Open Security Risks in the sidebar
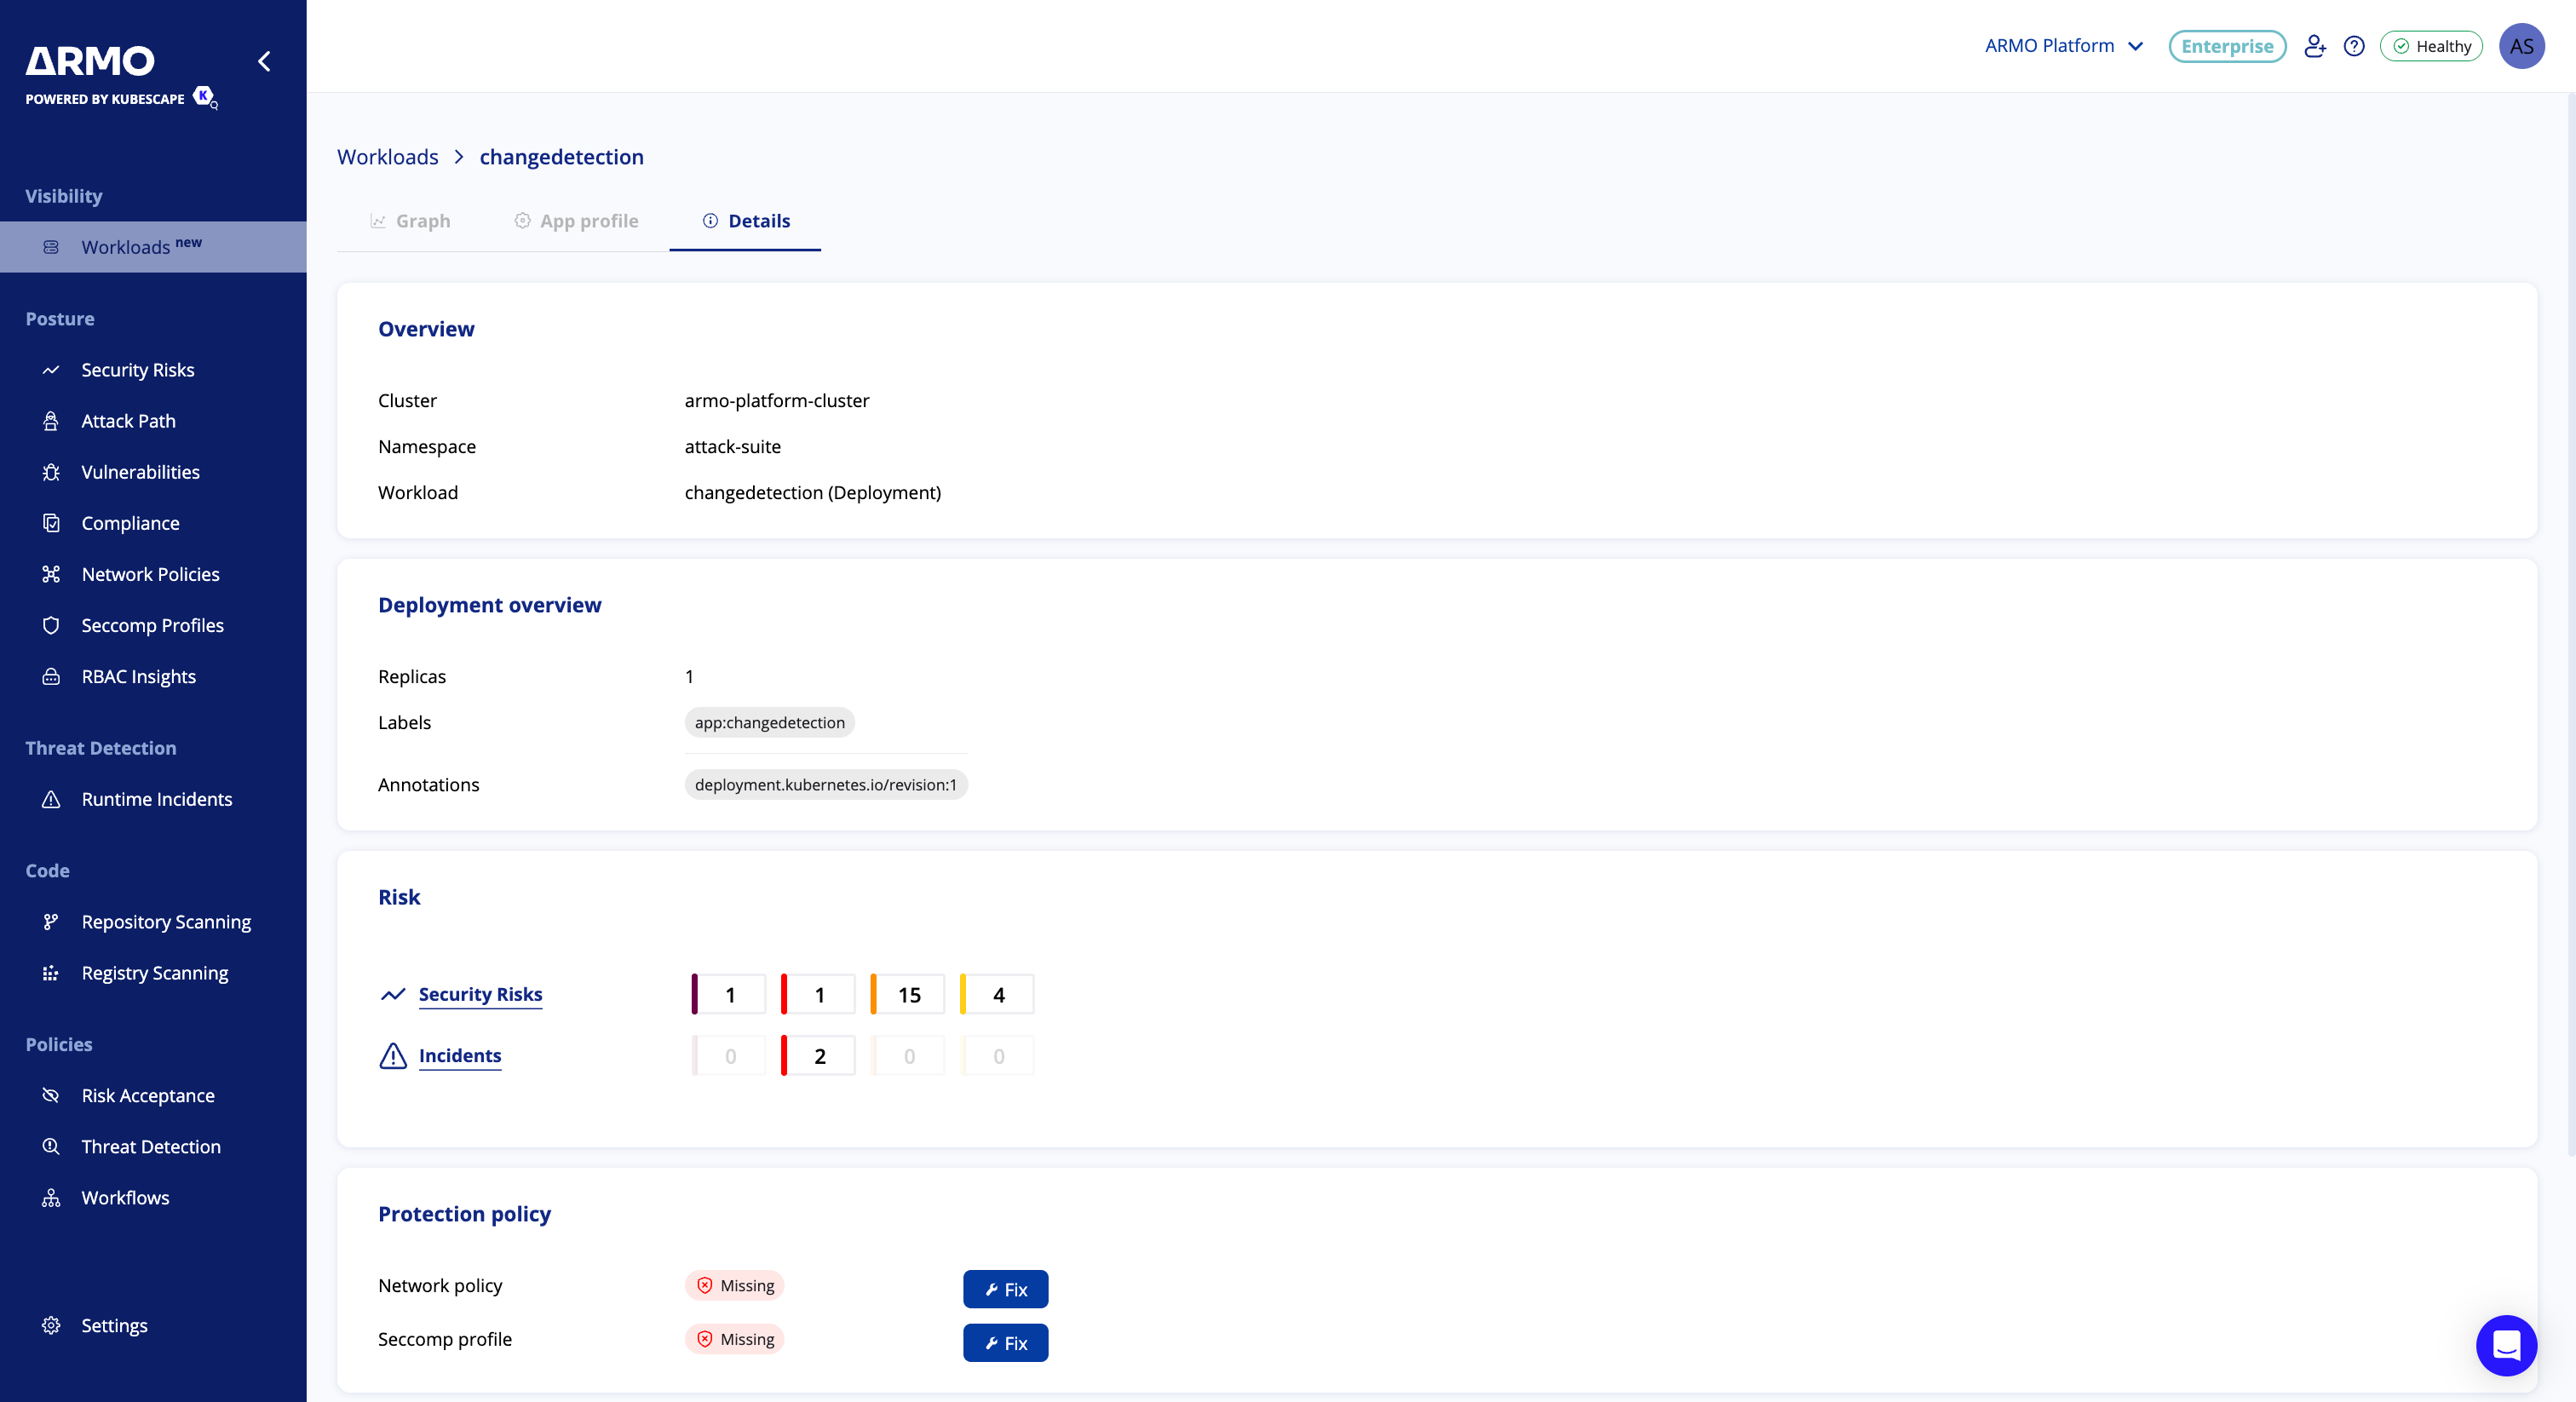 (138, 370)
